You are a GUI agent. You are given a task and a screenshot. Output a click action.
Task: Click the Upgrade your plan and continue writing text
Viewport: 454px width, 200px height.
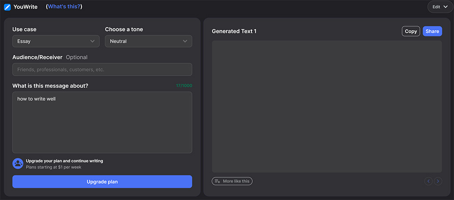(65, 161)
